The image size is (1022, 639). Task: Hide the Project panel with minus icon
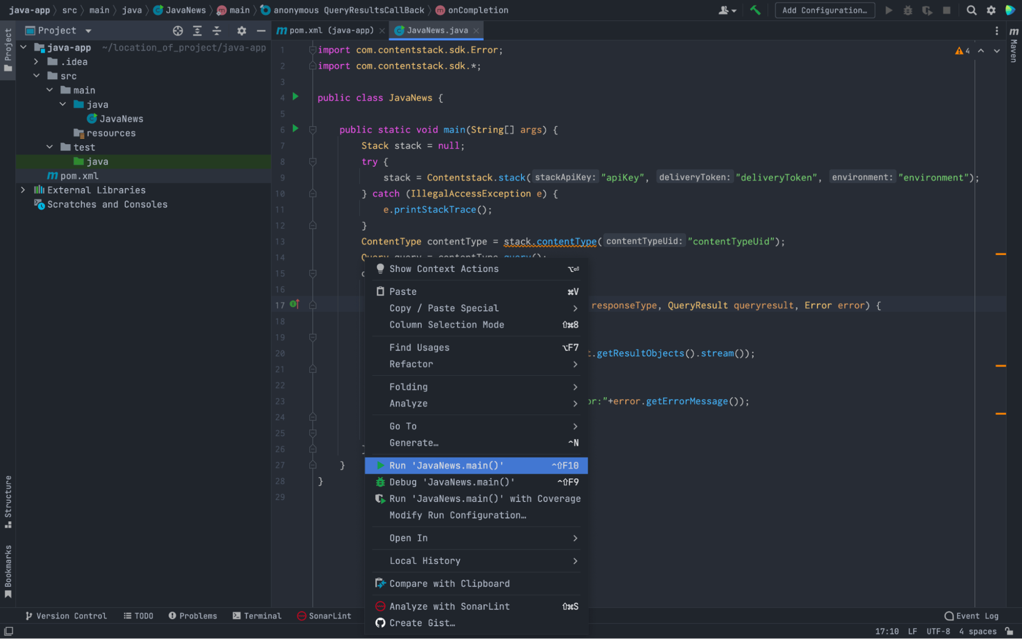[x=261, y=30]
